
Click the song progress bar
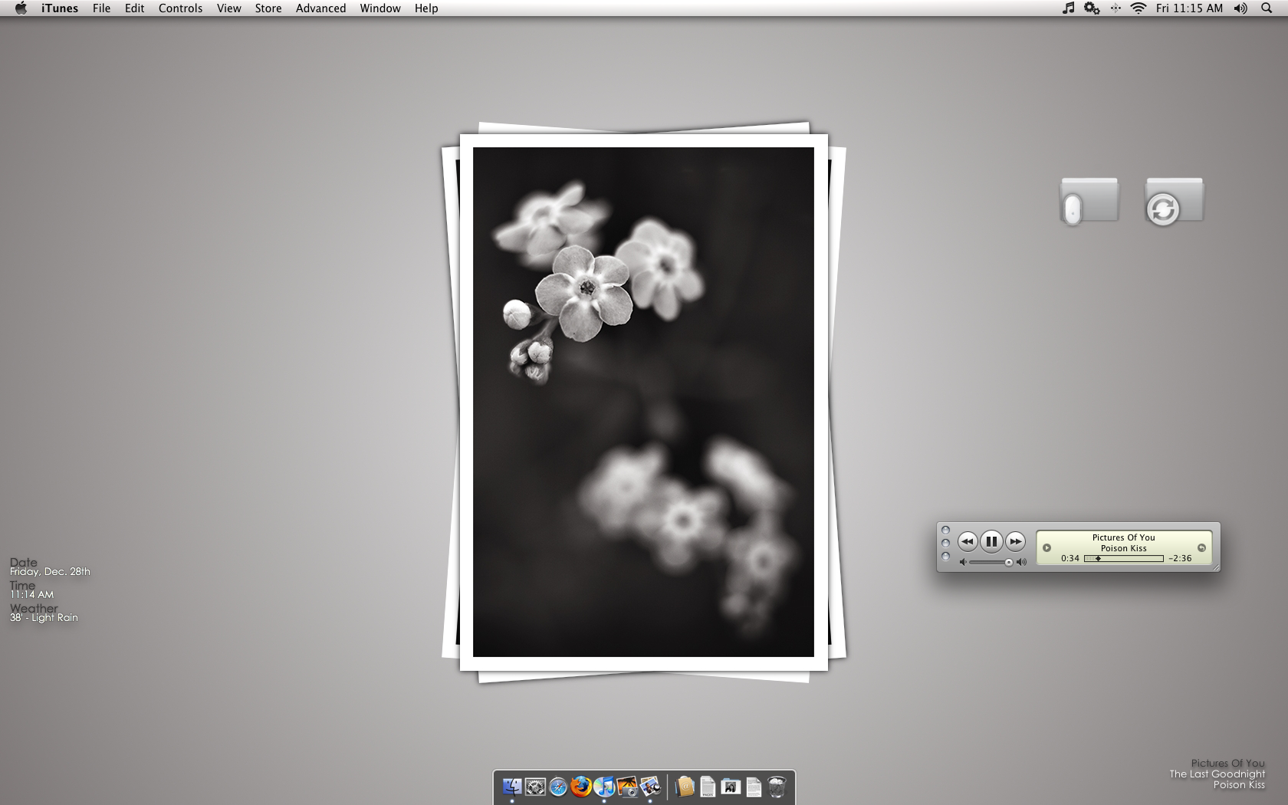tap(1123, 558)
